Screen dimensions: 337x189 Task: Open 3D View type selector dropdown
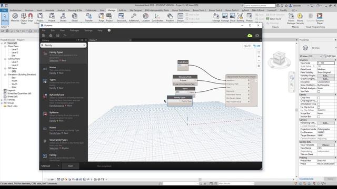tap(311, 56)
